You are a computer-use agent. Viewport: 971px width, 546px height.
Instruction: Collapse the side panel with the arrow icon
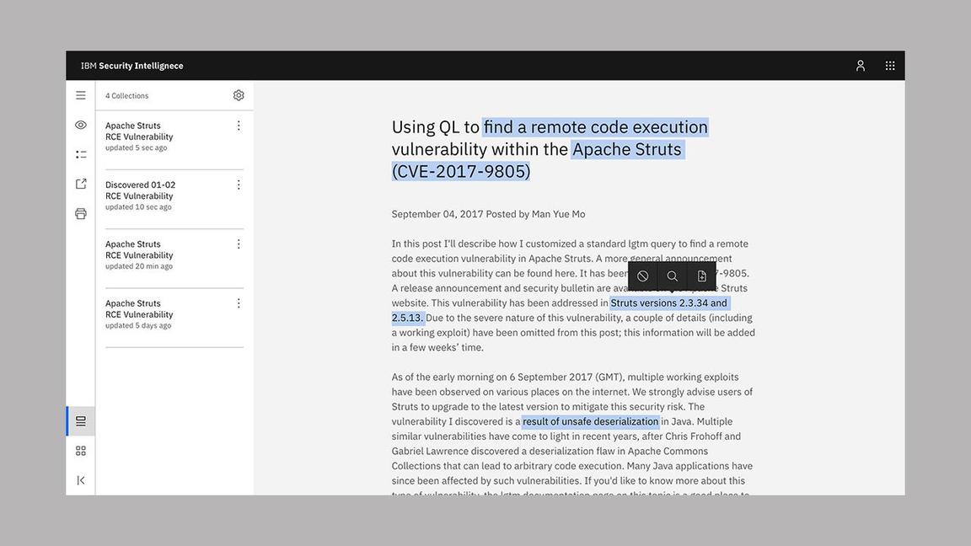click(x=81, y=480)
